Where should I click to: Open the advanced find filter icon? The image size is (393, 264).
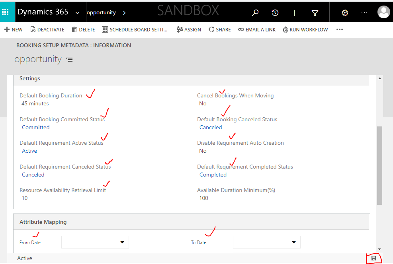(315, 13)
